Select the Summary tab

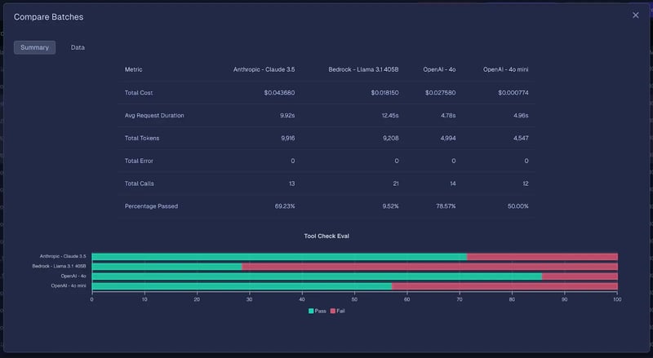[x=34, y=47]
